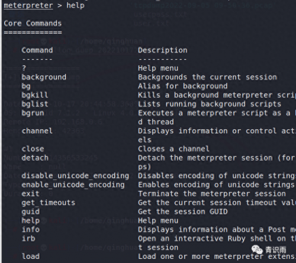Click the detach command name
Image resolution: width=296 pixels, height=263 pixels.
35,158
